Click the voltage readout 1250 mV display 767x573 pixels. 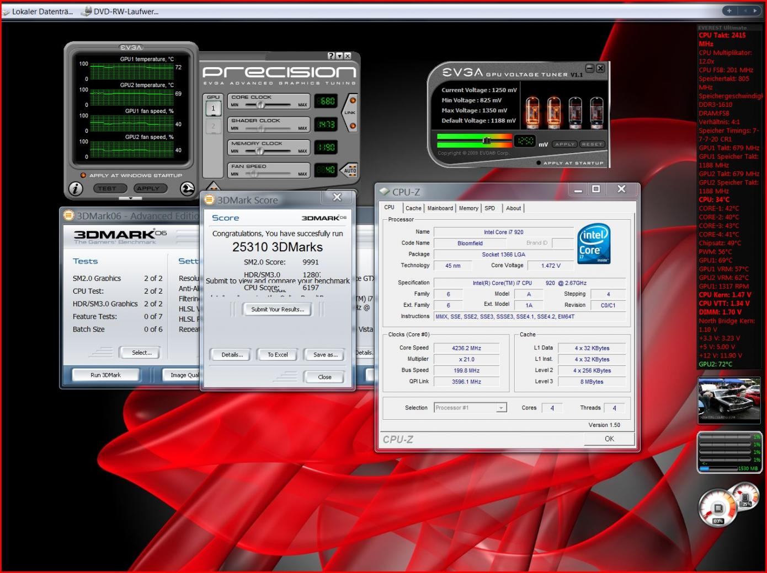(x=525, y=141)
